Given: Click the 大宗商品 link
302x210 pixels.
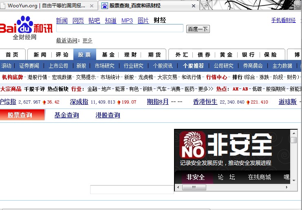Looking at the screenshot, I should pos(11,89).
